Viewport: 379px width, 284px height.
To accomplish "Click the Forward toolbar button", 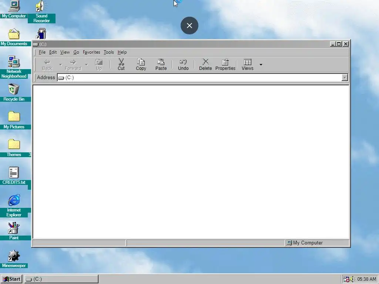I will point(73,65).
